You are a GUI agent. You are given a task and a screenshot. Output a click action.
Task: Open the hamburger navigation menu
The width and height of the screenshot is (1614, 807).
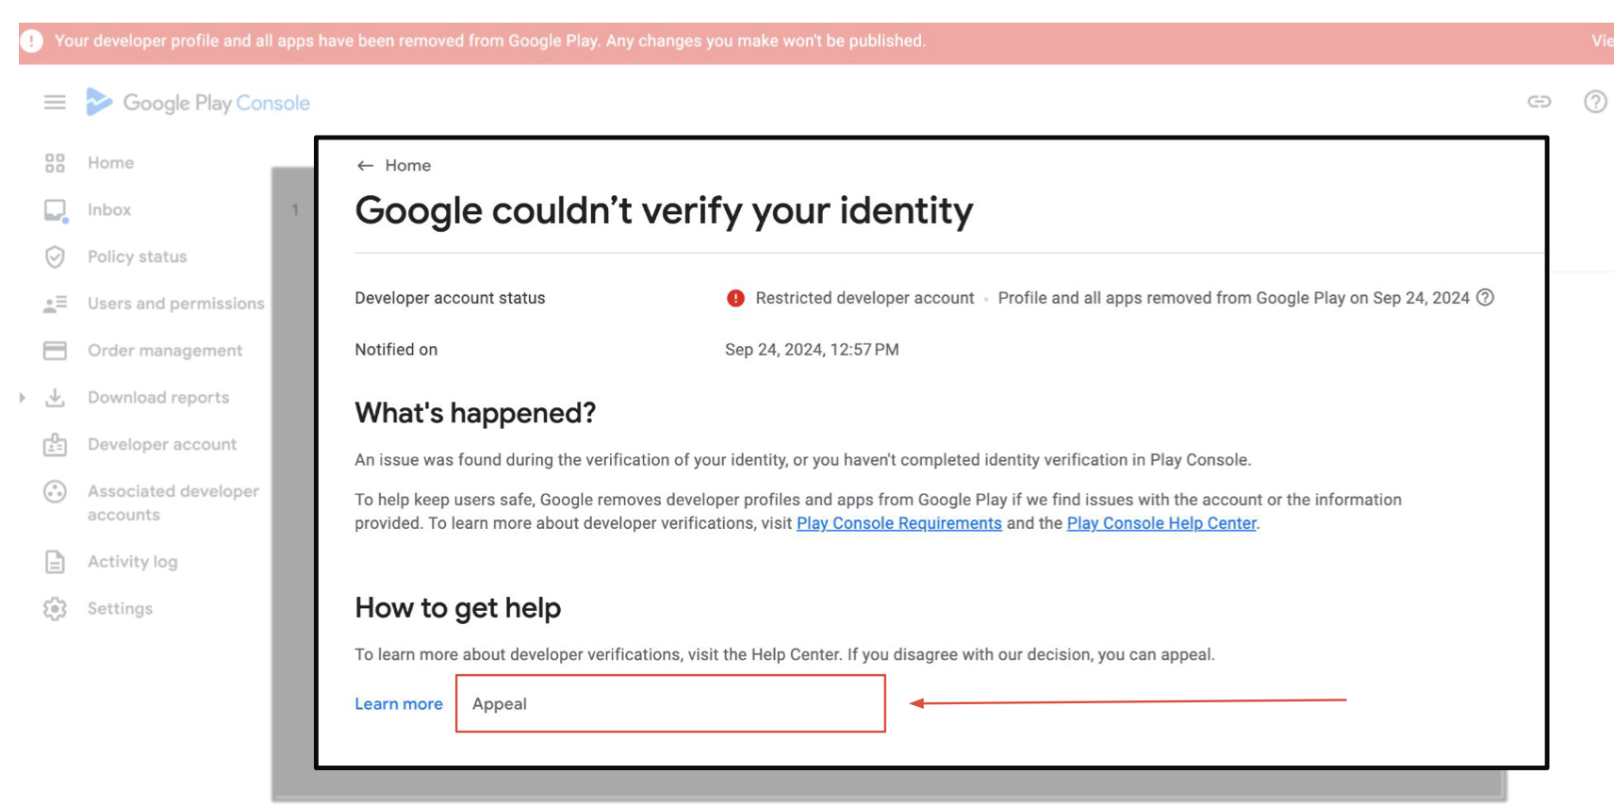[55, 102]
